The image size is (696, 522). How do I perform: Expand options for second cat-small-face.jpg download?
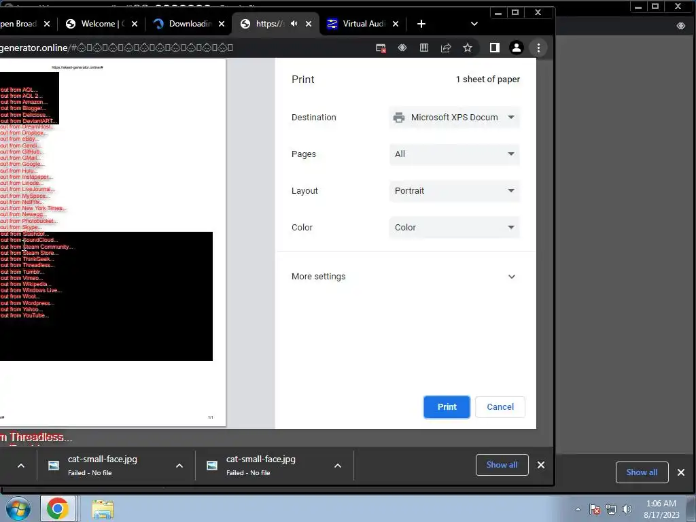338,466
